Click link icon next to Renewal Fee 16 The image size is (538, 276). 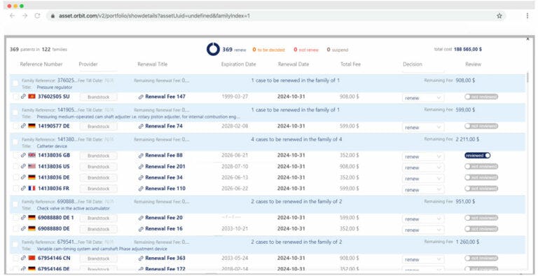[x=141, y=228]
